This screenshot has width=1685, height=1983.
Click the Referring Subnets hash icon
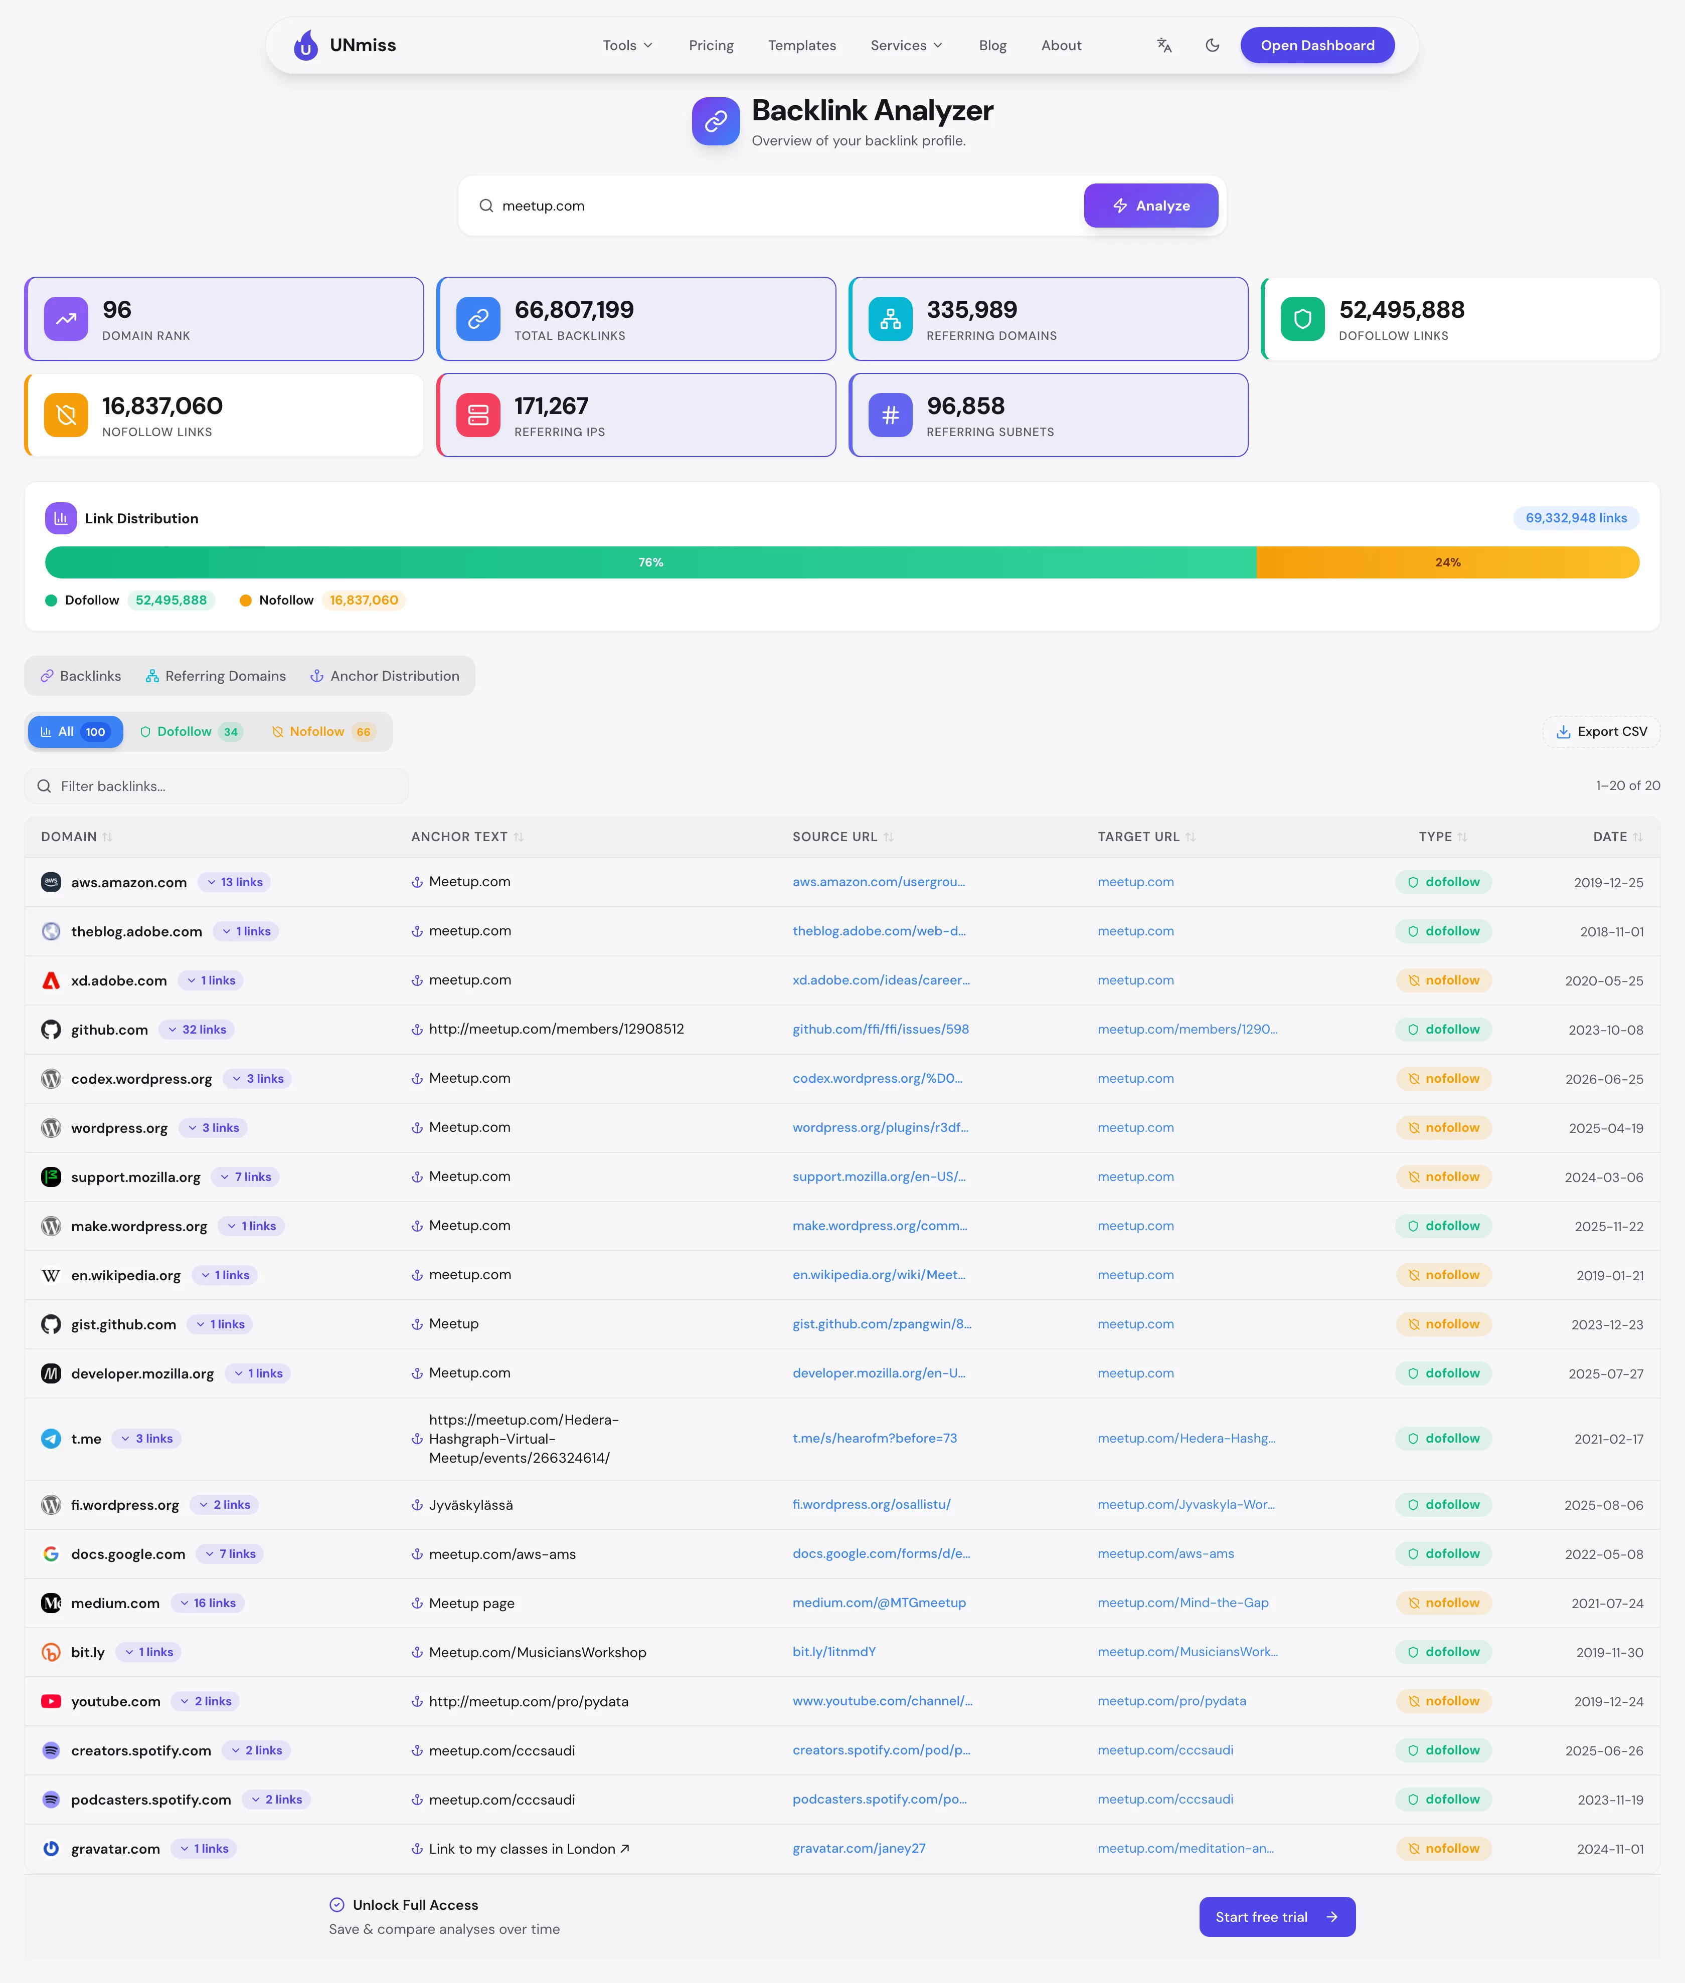point(890,416)
